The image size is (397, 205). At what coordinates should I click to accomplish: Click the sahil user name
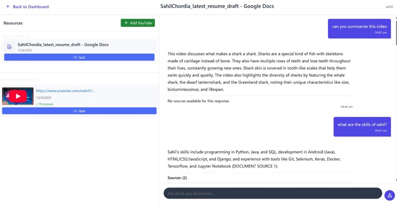tap(389, 7)
